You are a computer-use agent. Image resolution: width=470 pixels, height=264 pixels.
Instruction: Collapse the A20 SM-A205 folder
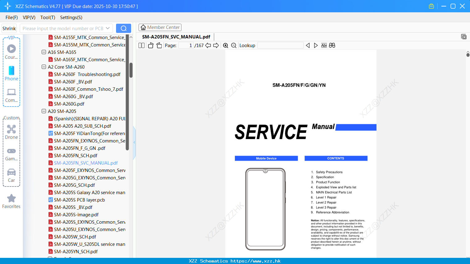click(x=44, y=111)
